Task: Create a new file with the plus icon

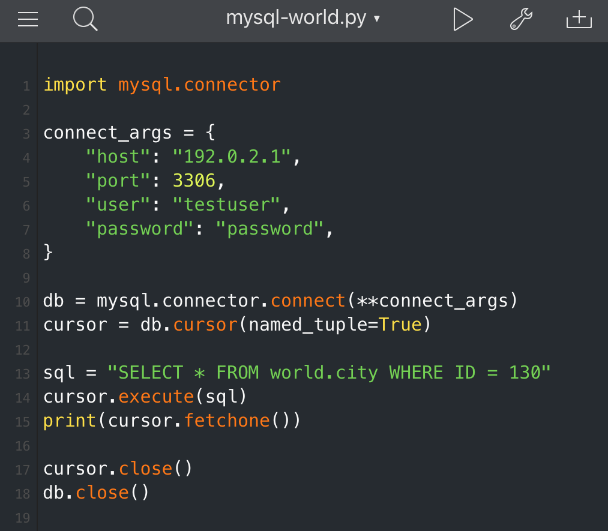Action: click(579, 19)
